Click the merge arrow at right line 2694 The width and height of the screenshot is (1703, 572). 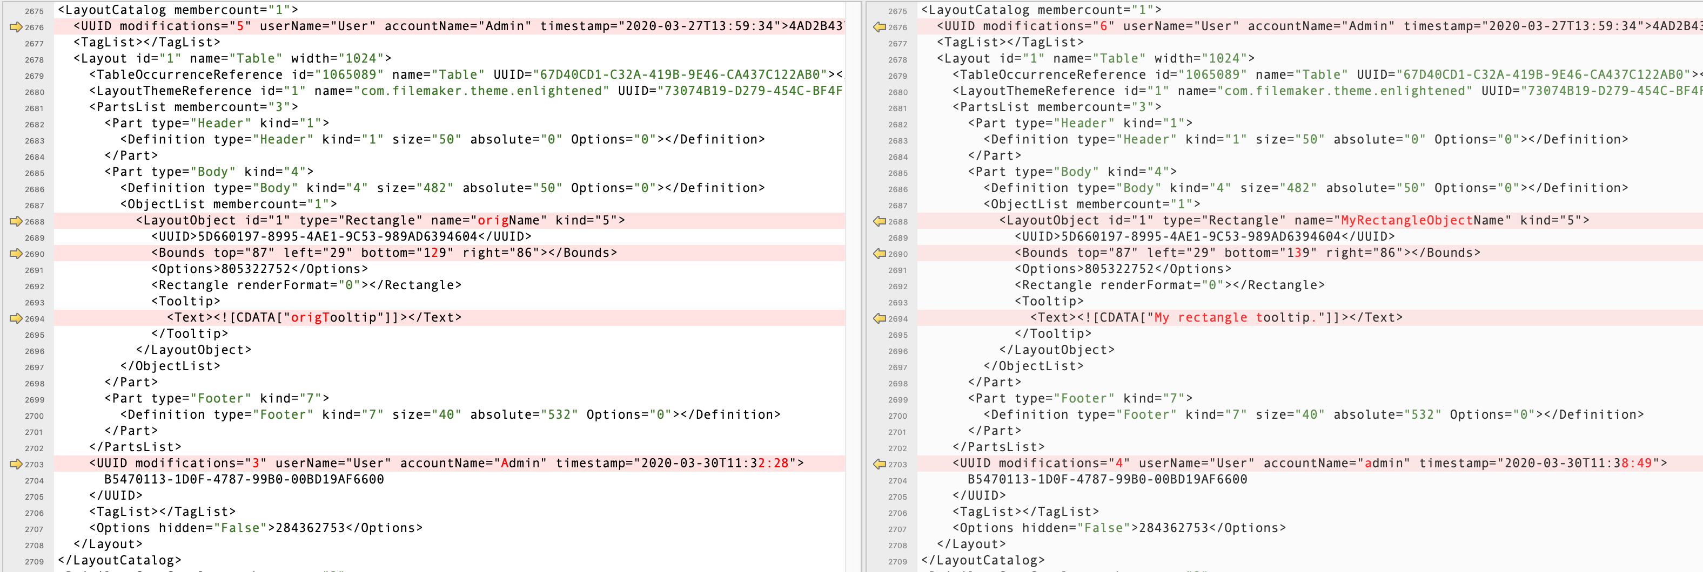point(879,318)
